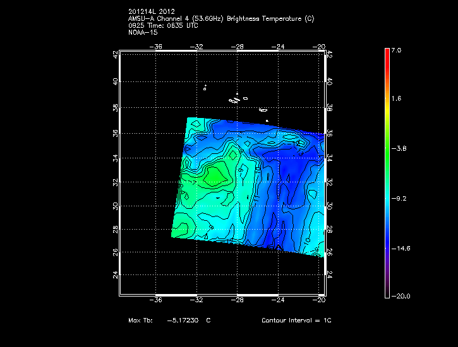458x347 pixels.
Task: Click the Contour Interval = 1C text
Action: 296,321
